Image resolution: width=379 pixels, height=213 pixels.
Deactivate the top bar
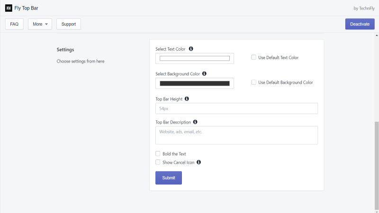[360, 24]
